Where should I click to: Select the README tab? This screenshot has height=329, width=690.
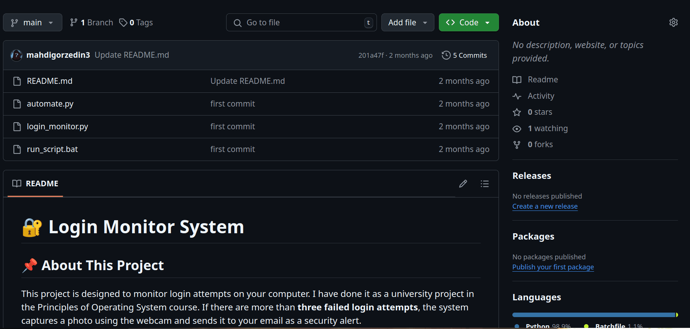35,183
